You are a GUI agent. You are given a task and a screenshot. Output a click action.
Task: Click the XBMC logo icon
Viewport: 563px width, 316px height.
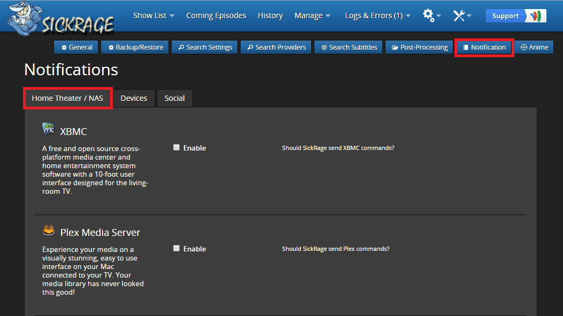coord(49,129)
